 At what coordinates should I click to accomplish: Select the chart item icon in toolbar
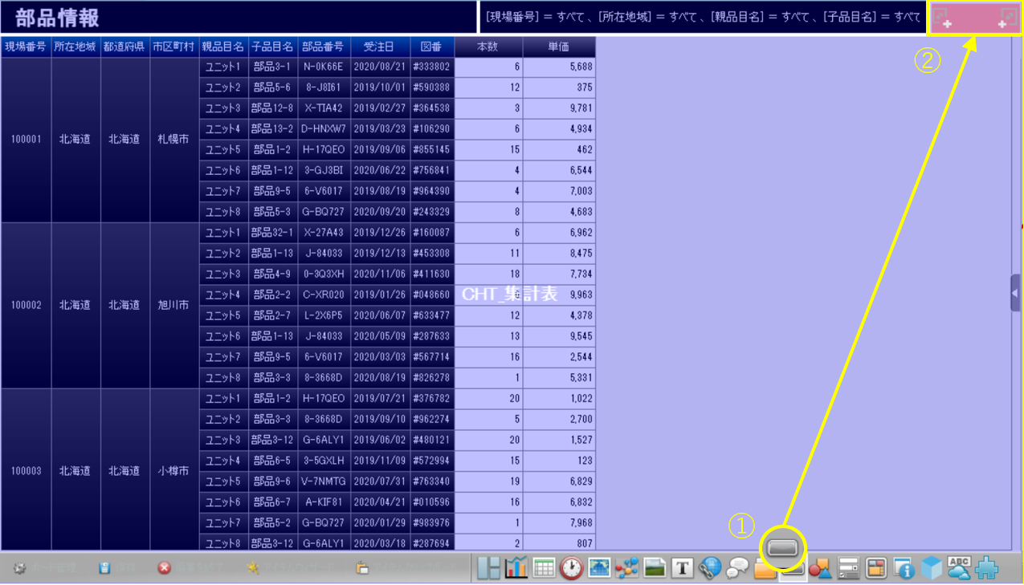(x=516, y=568)
